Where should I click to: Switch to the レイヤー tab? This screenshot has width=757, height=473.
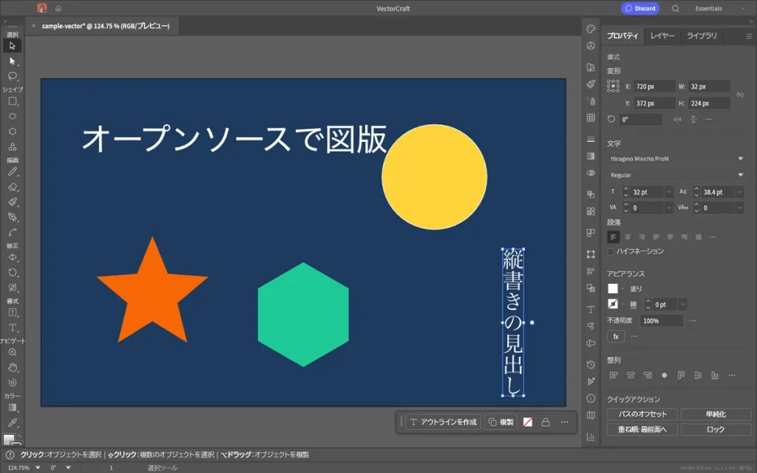pyautogui.click(x=662, y=35)
